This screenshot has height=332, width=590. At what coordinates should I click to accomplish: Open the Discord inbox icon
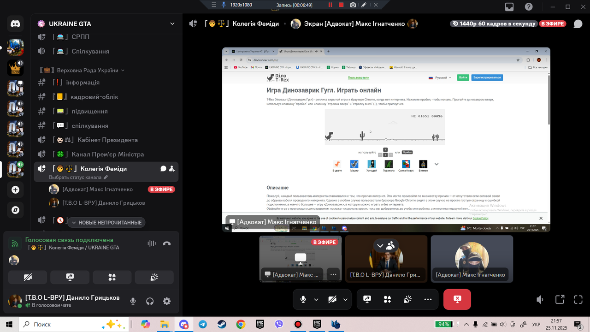[509, 7]
